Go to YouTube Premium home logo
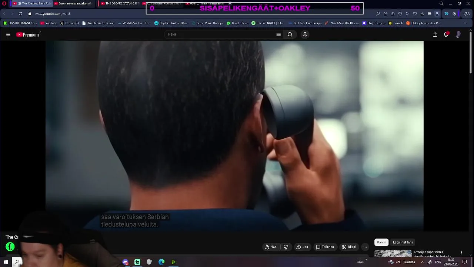Viewport: 474px width, 267px height. [28, 34]
